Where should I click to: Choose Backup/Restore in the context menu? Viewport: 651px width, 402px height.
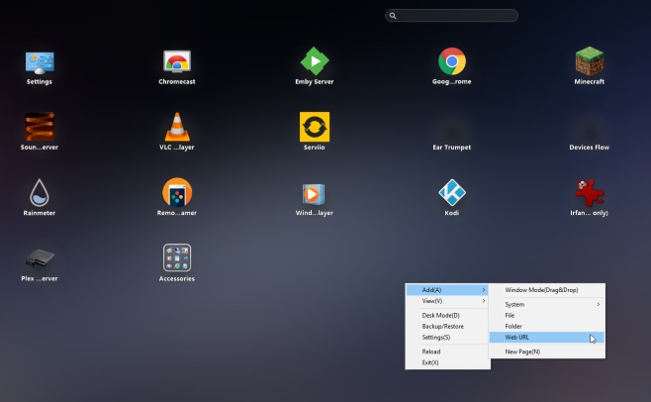(x=447, y=326)
